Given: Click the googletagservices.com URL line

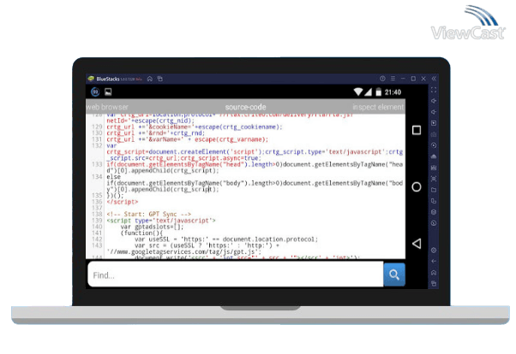Looking at the screenshot, I should click(x=184, y=252).
